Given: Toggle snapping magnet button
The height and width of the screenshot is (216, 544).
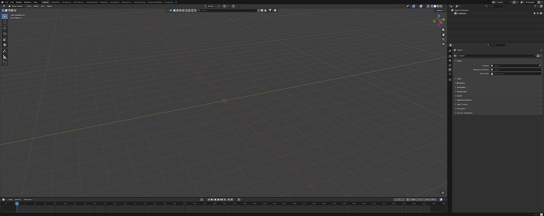Looking at the screenshot, I should click(224, 6).
